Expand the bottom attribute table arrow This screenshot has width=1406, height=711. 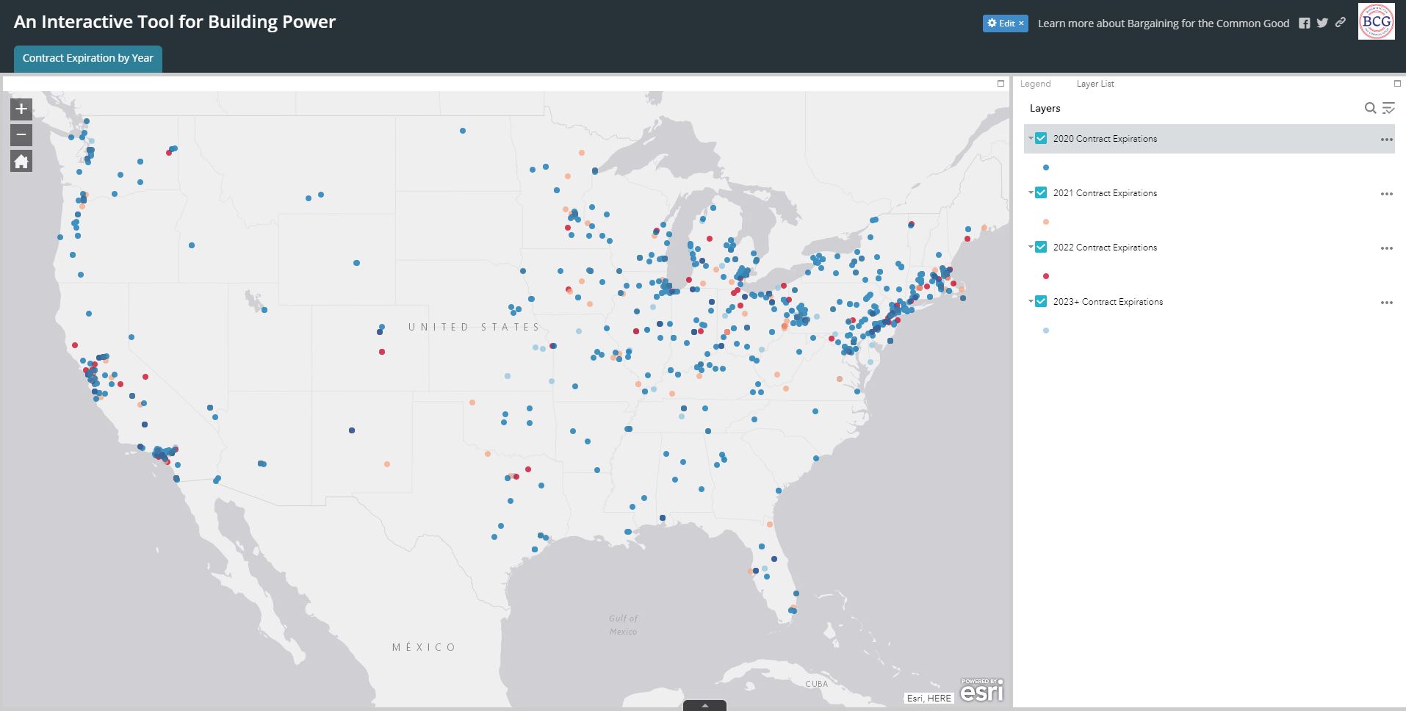(704, 705)
